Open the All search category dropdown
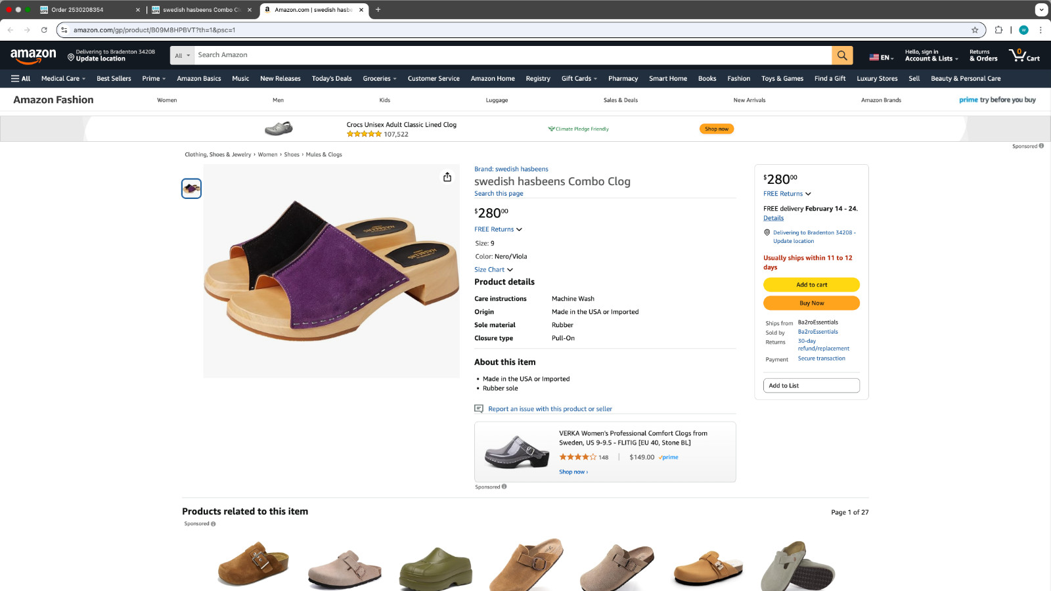Screen dimensions: 1051x591 [182, 55]
